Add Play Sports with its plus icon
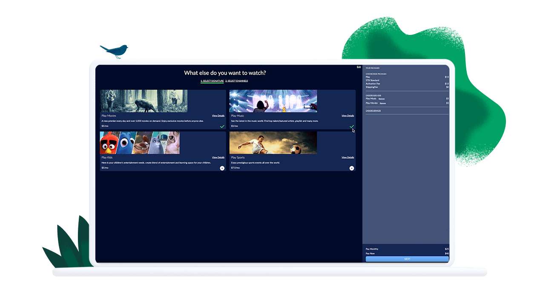 tap(351, 168)
